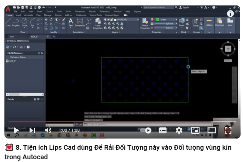Click the Undo arrow in quick access toolbar
This screenshot has width=243, height=162.
click(44, 7)
